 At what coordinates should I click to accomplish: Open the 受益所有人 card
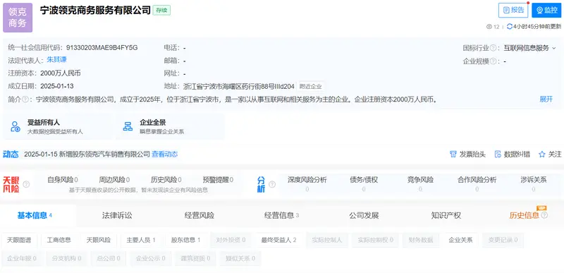58,126
